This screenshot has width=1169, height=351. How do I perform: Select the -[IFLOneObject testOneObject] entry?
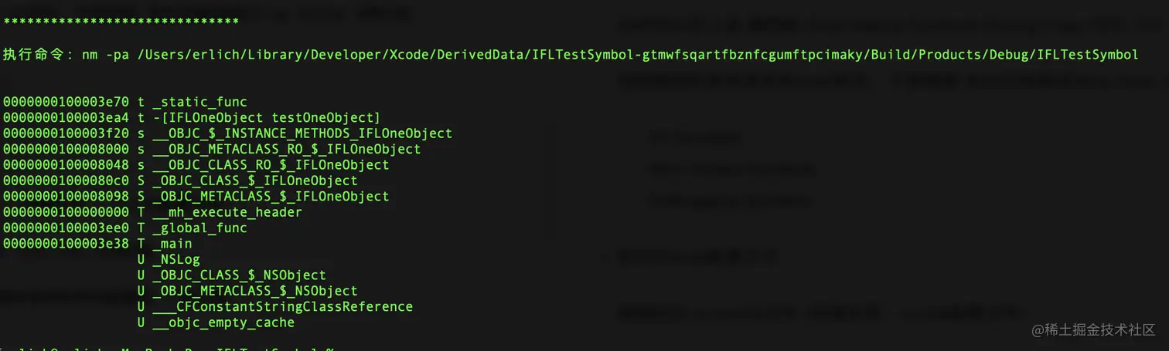[x=192, y=117]
